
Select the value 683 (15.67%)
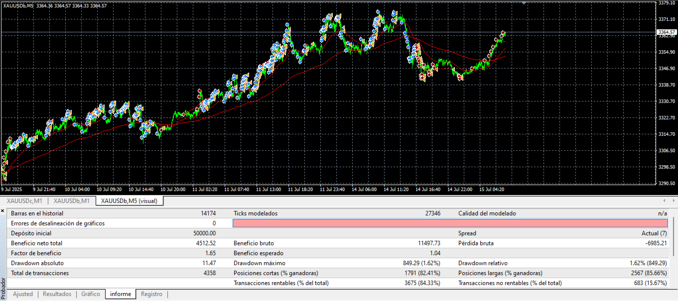650,283
